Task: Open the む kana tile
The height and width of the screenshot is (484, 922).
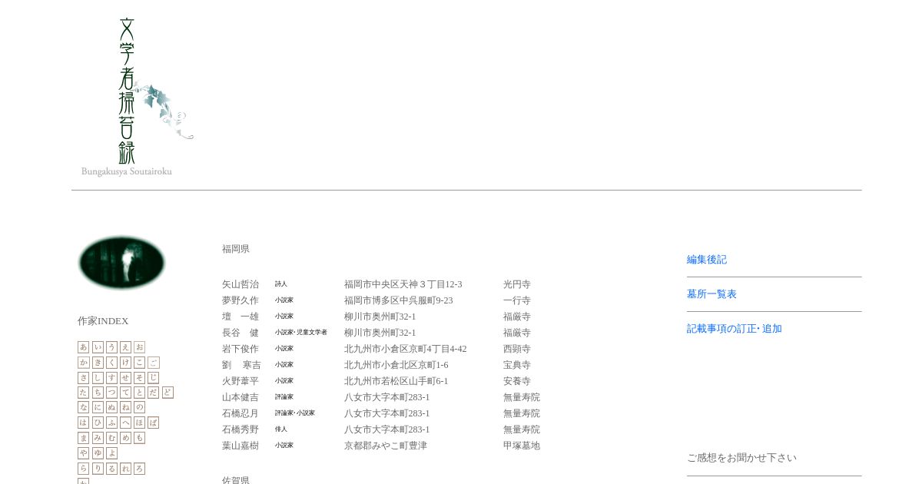Action: 111,438
